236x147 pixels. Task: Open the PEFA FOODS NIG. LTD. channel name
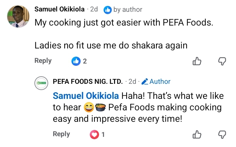88,82
